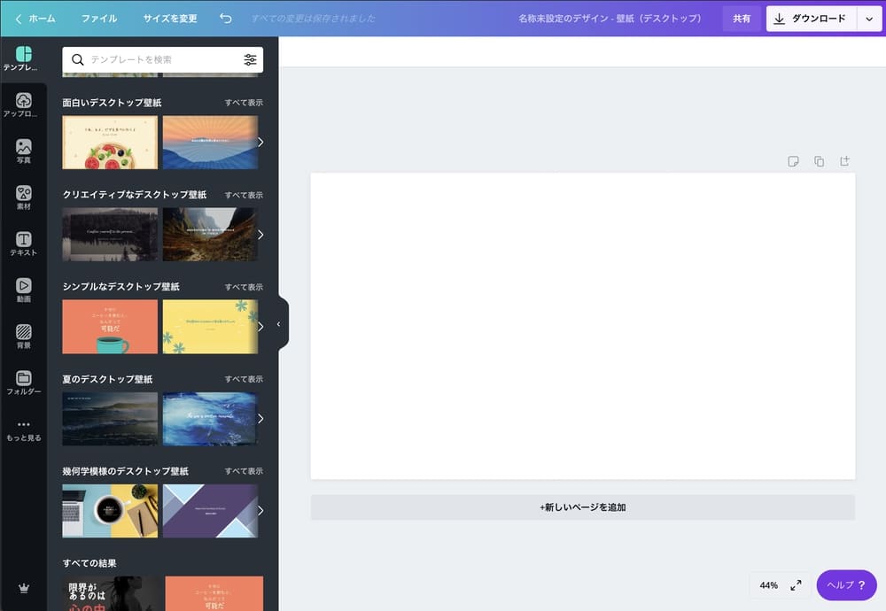Click the duplicate page icon above canvas
The image size is (886, 611).
819,161
